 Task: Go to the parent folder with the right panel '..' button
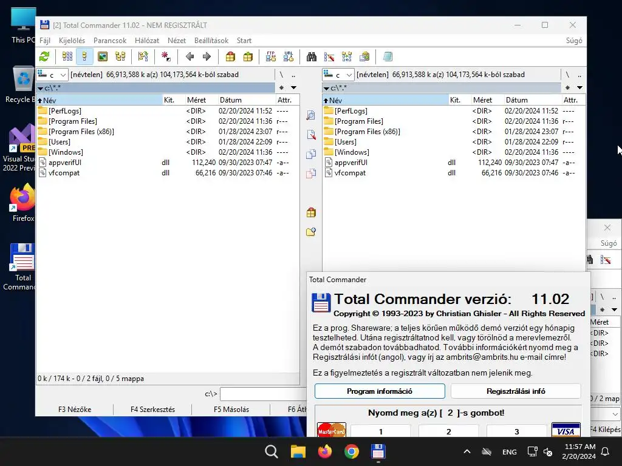point(579,75)
